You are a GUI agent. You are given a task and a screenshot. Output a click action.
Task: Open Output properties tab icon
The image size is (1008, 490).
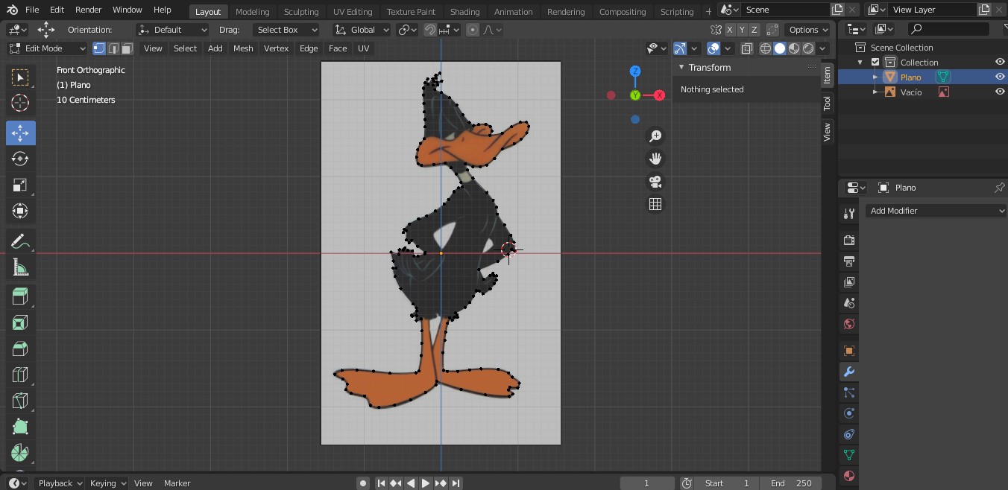point(848,261)
